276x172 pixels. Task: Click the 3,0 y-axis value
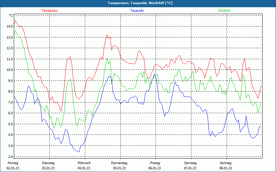[x=10, y=146]
